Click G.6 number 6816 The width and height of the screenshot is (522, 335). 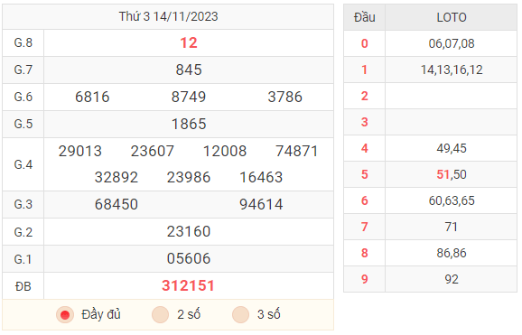pyautogui.click(x=92, y=97)
